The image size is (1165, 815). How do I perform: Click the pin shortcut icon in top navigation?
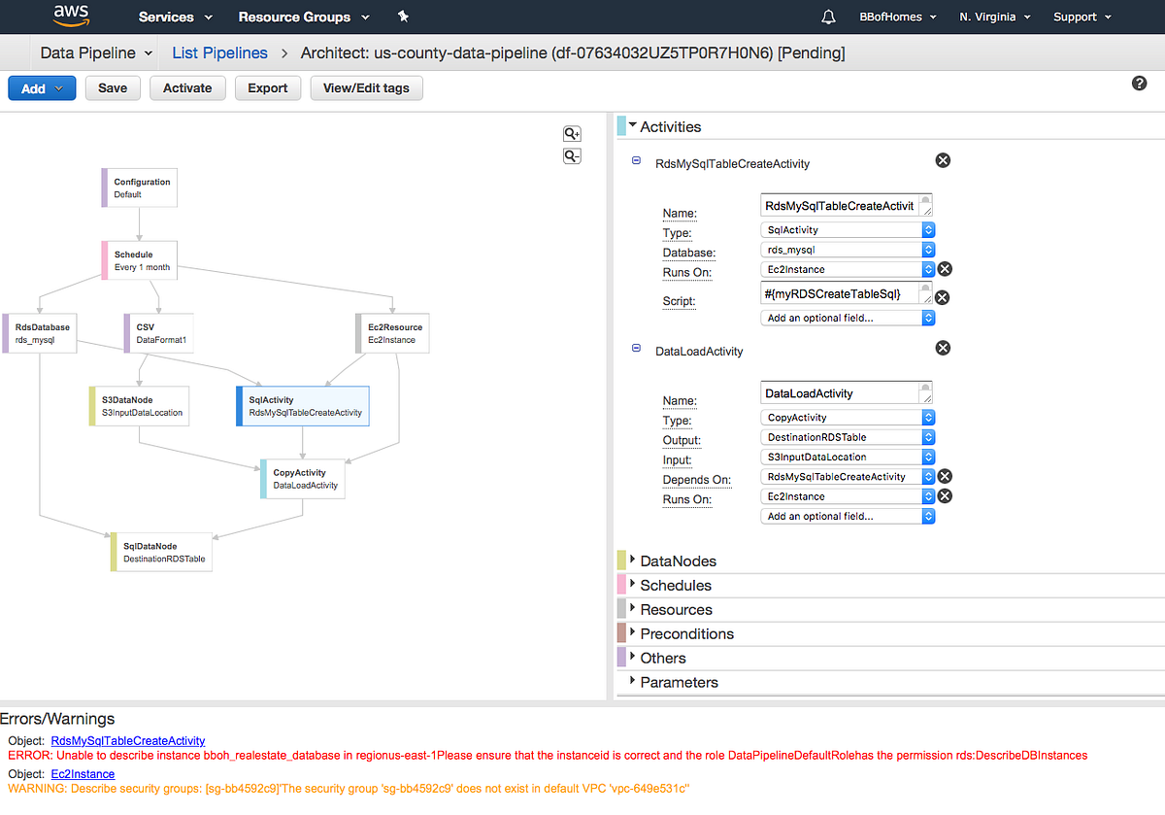pos(402,17)
